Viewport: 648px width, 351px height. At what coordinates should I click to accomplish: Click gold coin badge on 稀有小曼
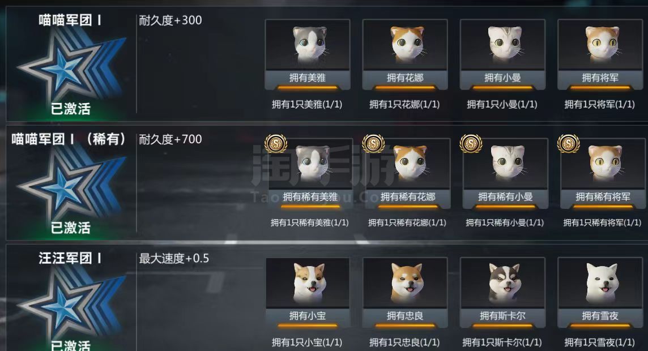[x=471, y=144]
